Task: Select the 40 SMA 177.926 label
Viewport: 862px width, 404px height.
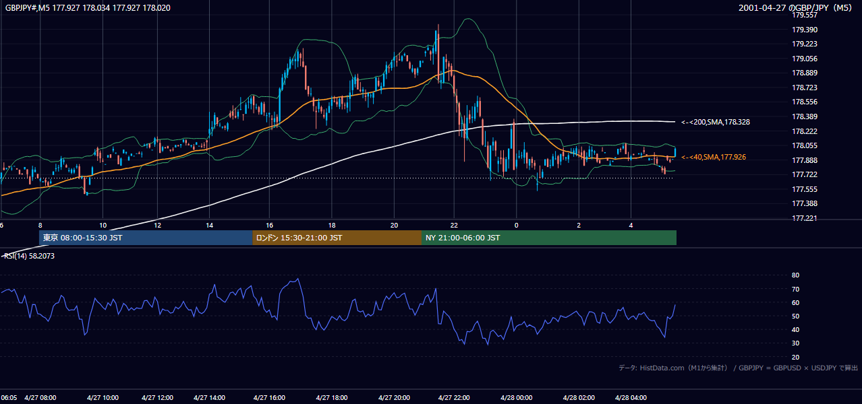Action: (x=714, y=157)
